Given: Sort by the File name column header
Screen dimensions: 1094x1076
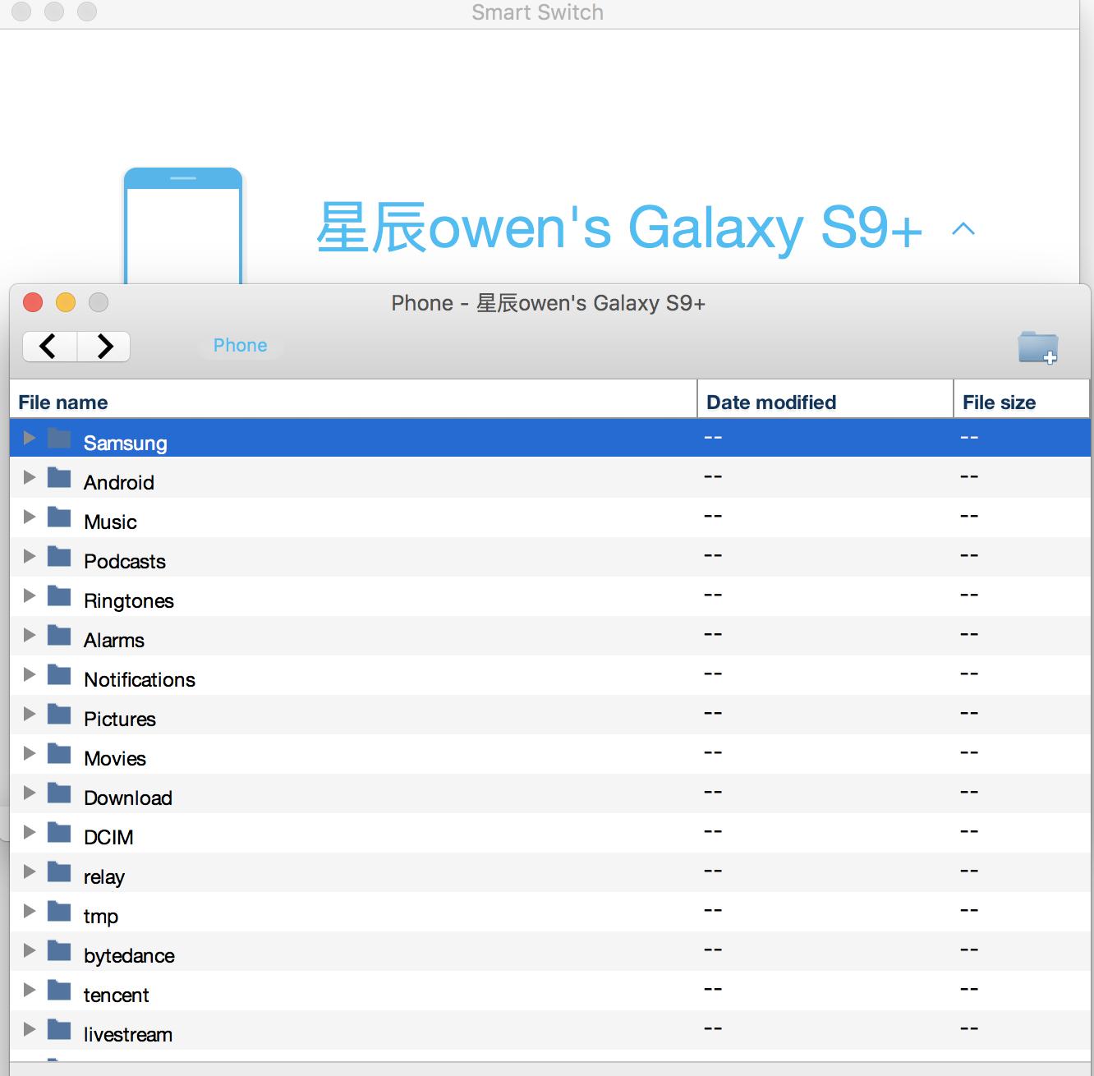Looking at the screenshot, I should [x=62, y=402].
